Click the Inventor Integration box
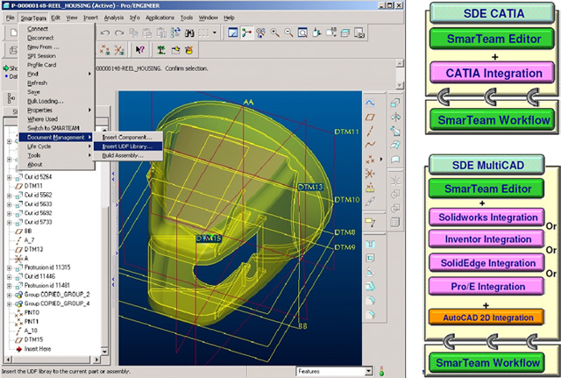Viewport: 561px width, 378px height. pyautogui.click(x=487, y=239)
